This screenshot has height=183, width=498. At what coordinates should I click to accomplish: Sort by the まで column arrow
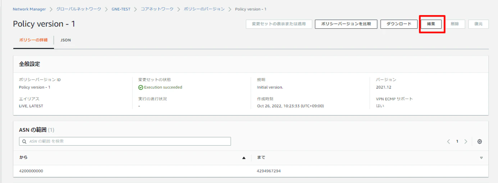[481, 158]
